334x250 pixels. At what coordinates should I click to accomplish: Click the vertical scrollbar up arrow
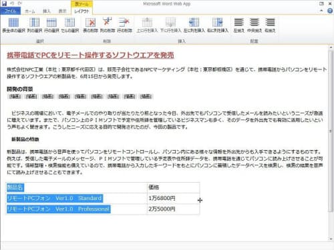[331, 47]
